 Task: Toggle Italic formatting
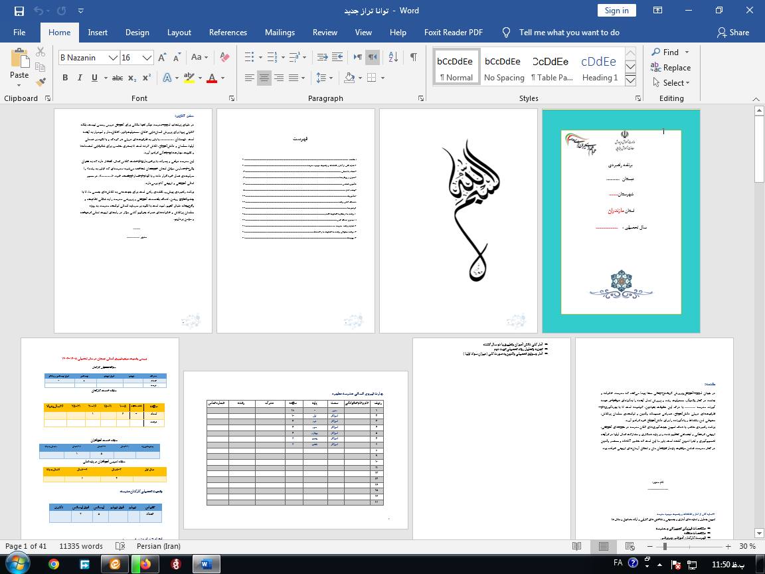point(80,78)
